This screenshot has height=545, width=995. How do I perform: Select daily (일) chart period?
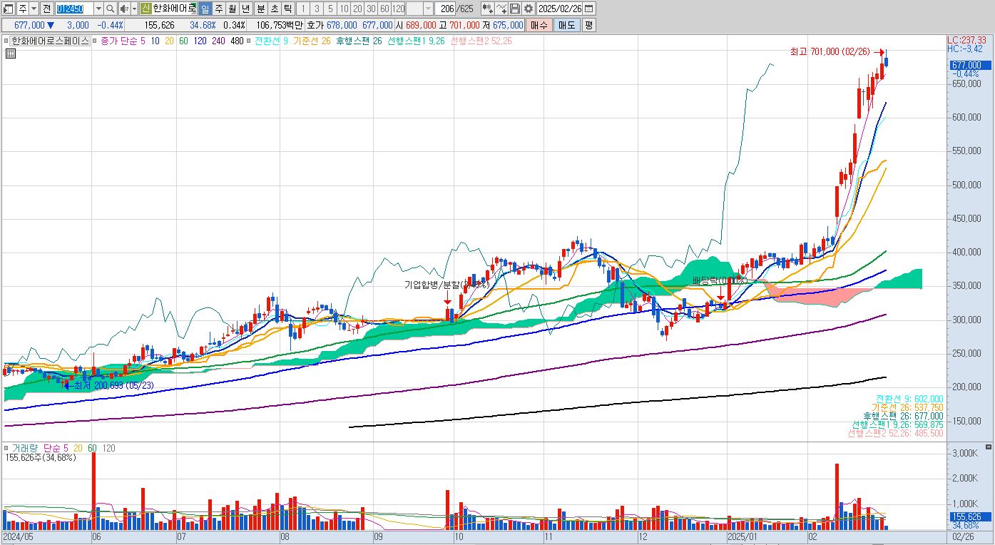coord(205,9)
